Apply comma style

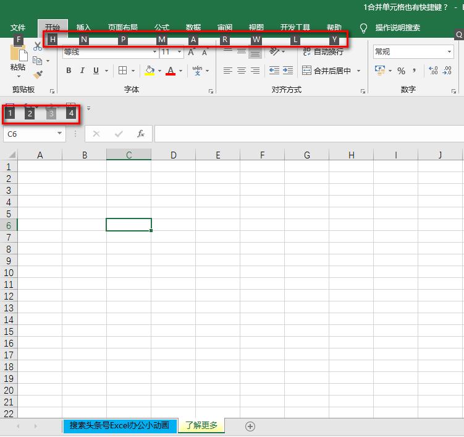point(414,71)
